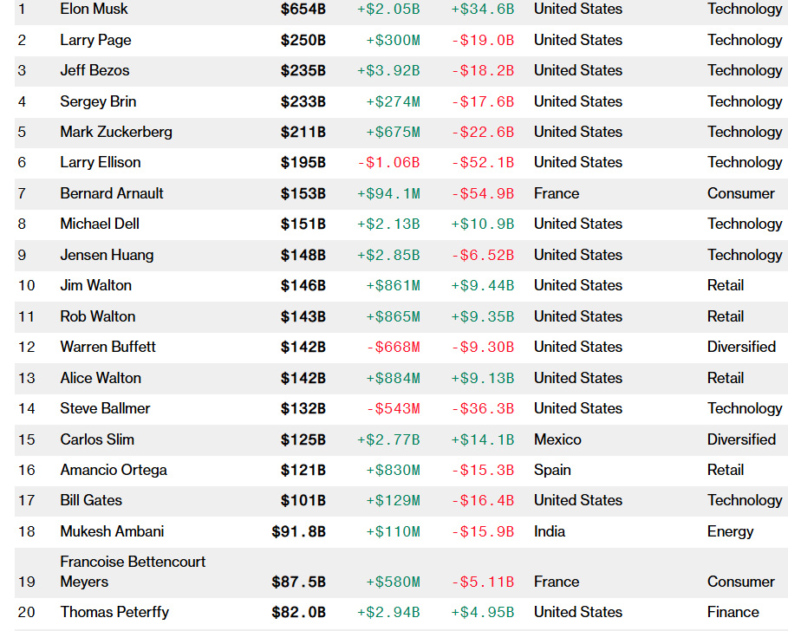This screenshot has height=631, width=788.
Task: Open Steve Ballmer's profile link
Action: coord(105,408)
